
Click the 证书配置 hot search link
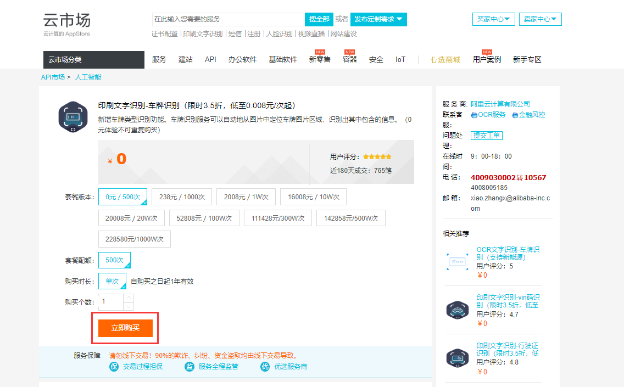[x=165, y=34]
